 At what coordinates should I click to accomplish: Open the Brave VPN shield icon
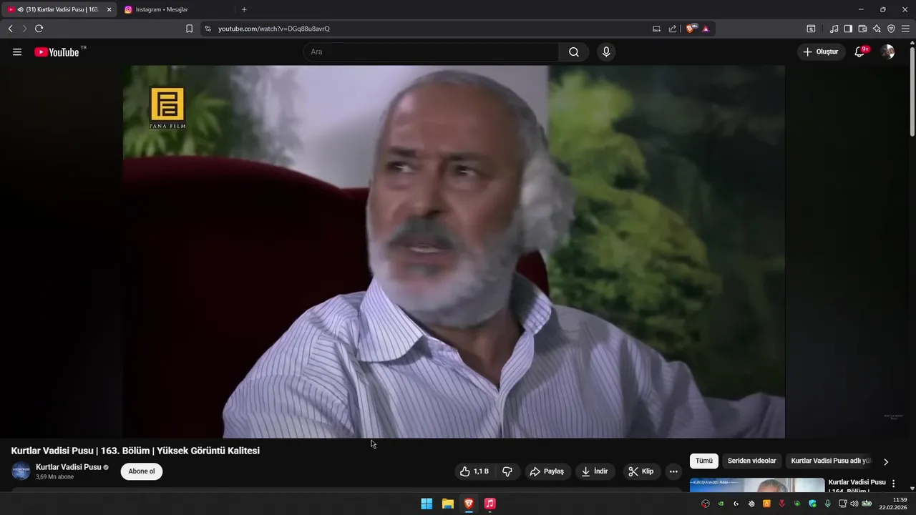891,29
